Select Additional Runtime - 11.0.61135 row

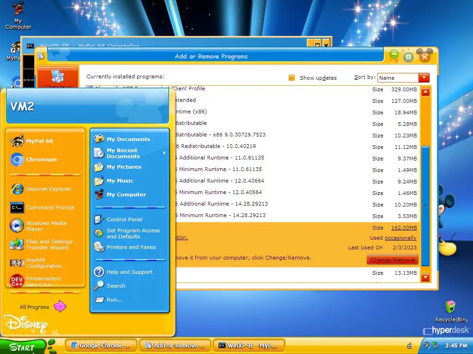[x=297, y=158]
